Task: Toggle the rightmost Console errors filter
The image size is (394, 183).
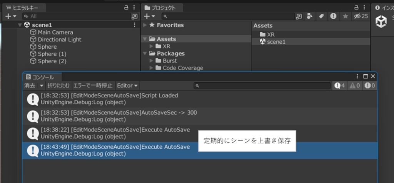Action: pos(370,86)
